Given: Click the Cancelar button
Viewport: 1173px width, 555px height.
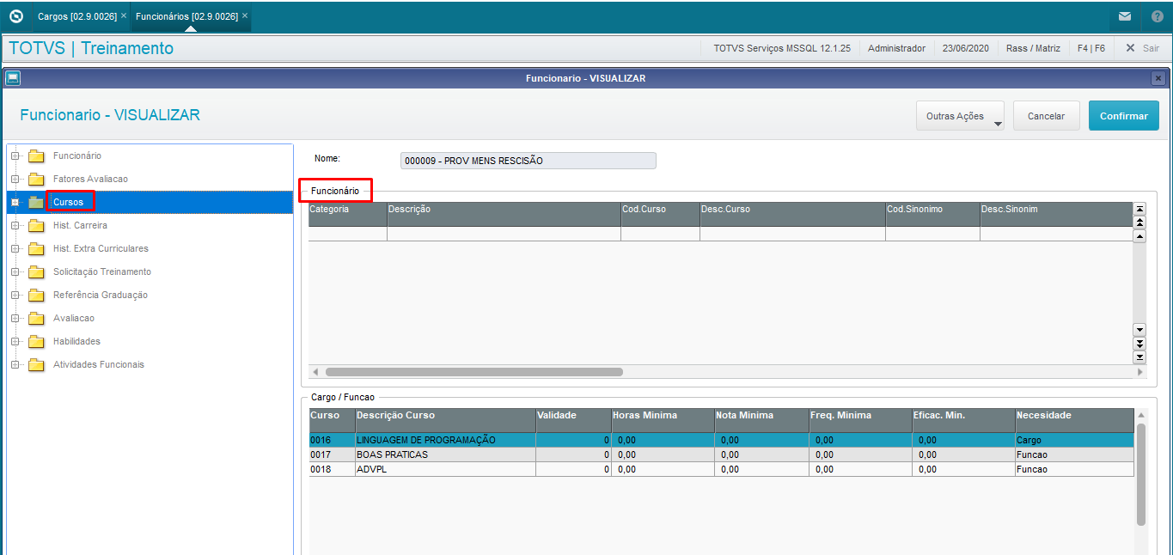Looking at the screenshot, I should point(1047,116).
